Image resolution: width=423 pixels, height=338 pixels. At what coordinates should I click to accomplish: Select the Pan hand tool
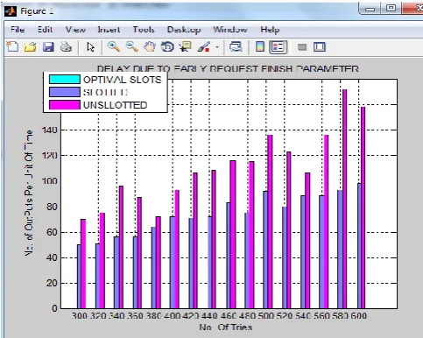click(150, 46)
